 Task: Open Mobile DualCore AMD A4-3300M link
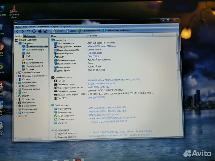pos(114,80)
